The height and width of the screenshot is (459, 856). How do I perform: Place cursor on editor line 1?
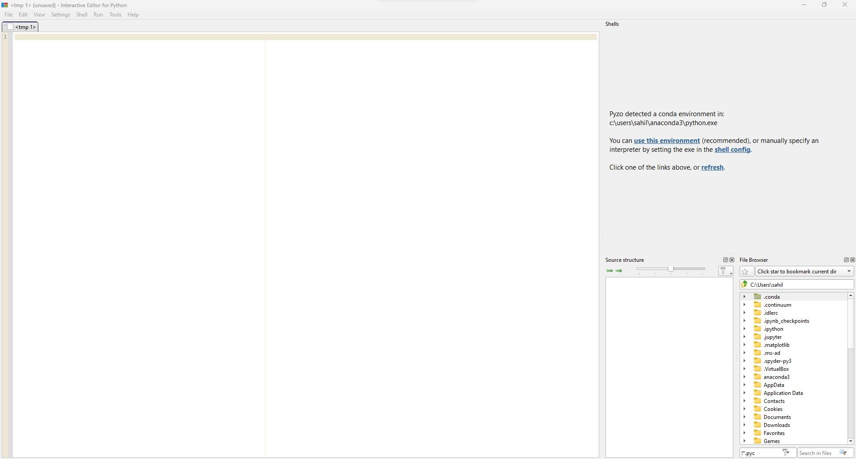(305, 37)
